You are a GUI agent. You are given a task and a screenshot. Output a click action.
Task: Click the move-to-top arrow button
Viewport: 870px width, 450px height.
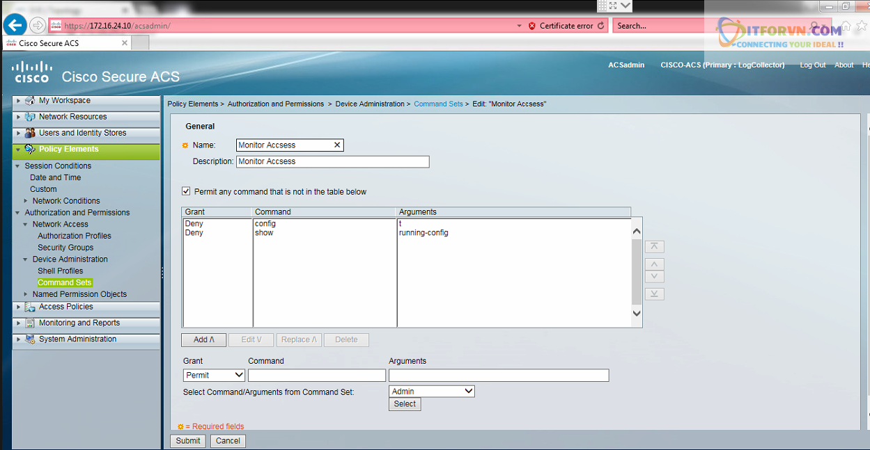point(654,247)
